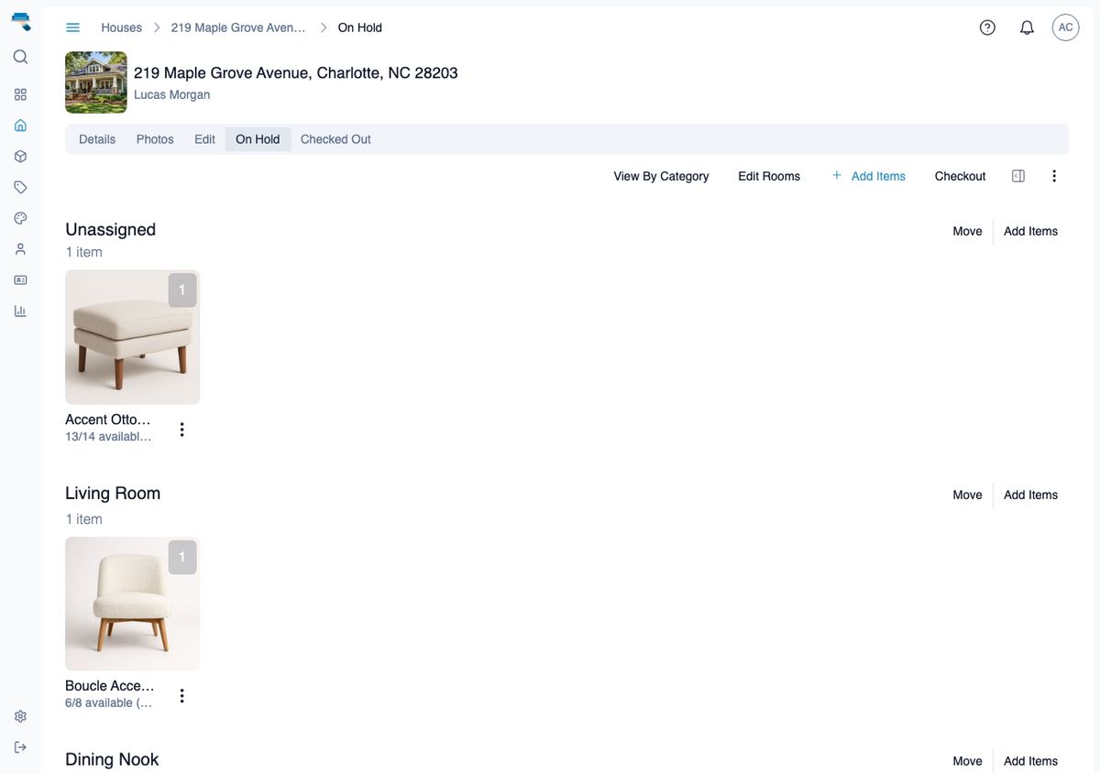Open the AC user avatar menu
Screen dimensions: 1100x773
click(x=1065, y=27)
